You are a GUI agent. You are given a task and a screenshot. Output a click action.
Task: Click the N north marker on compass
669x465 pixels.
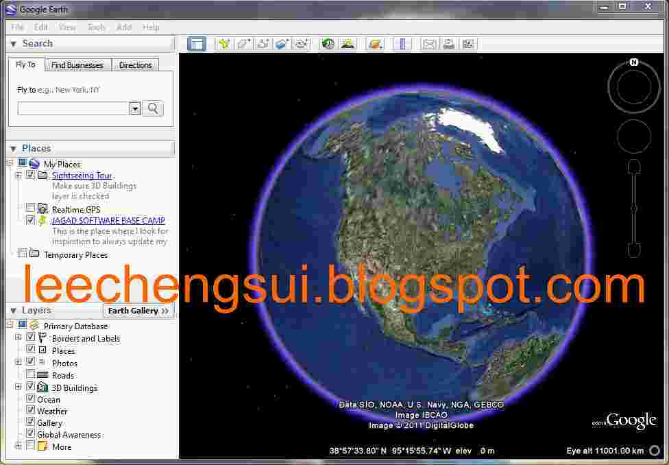coord(634,62)
